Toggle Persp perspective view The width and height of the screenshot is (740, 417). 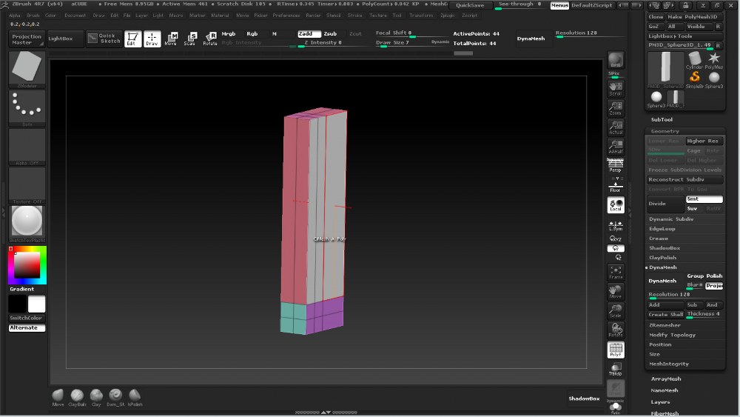(x=616, y=165)
